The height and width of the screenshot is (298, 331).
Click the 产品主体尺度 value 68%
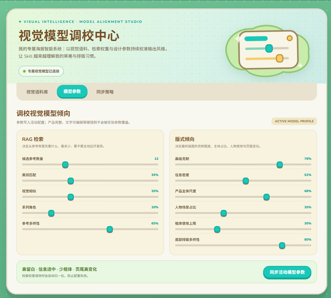[308, 191]
